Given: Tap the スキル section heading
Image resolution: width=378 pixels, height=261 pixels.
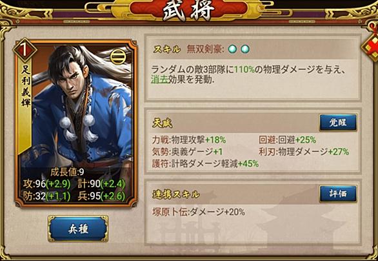Looking at the screenshot, I should click(166, 49).
